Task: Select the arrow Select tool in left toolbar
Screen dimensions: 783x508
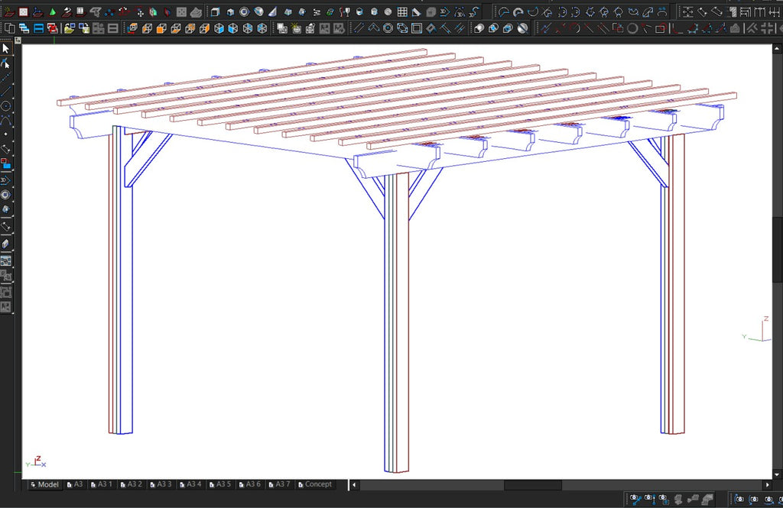Action: 5,48
